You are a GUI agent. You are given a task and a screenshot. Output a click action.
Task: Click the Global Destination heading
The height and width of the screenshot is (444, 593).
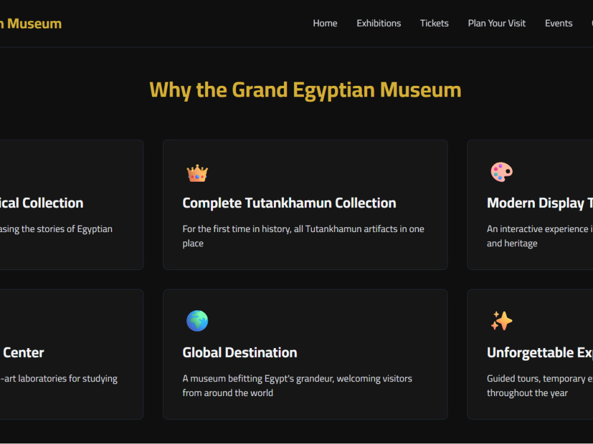click(x=240, y=353)
